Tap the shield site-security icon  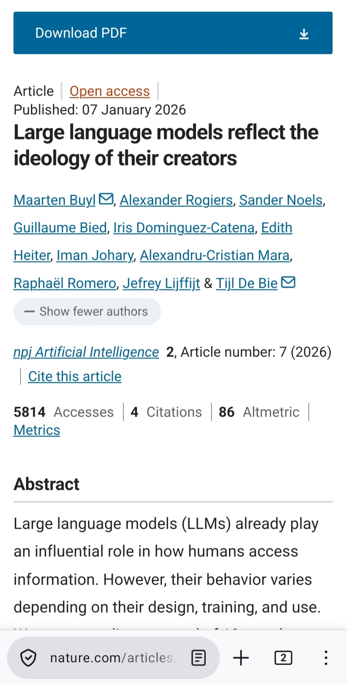tap(28, 658)
